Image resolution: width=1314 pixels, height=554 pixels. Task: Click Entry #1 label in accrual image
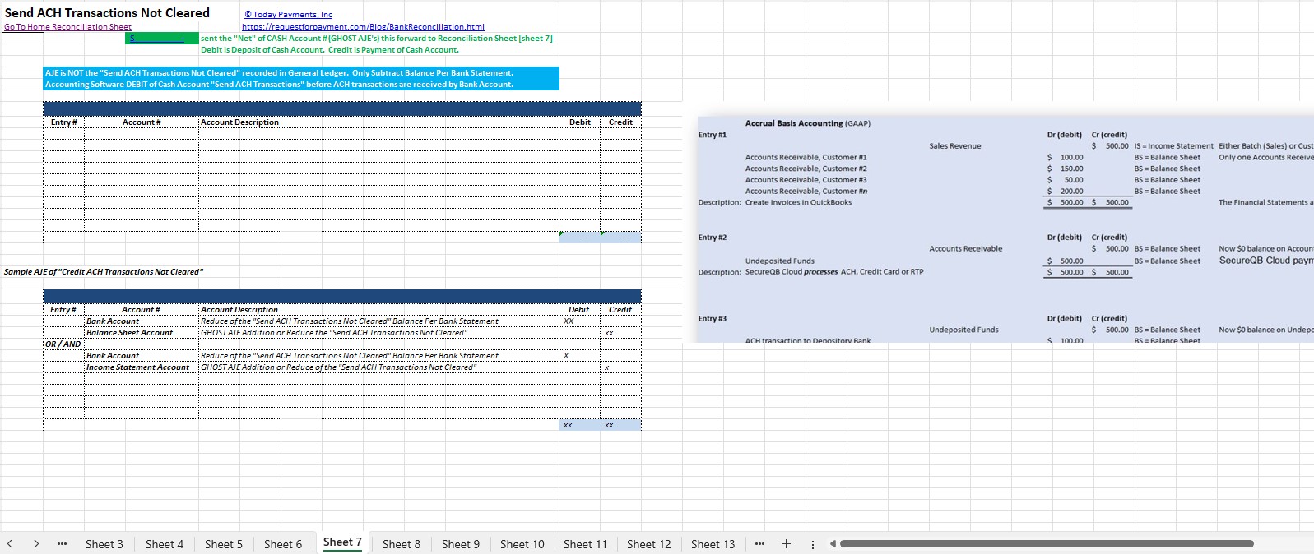[712, 135]
